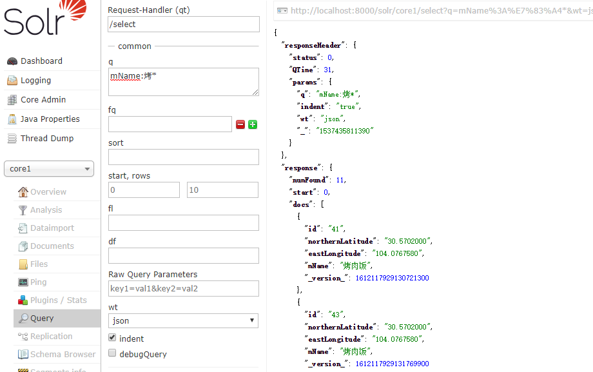
Task: Uncheck the indent checkbox
Action: pyautogui.click(x=112, y=338)
